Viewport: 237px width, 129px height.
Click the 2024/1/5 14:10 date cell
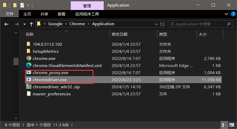click(126, 87)
